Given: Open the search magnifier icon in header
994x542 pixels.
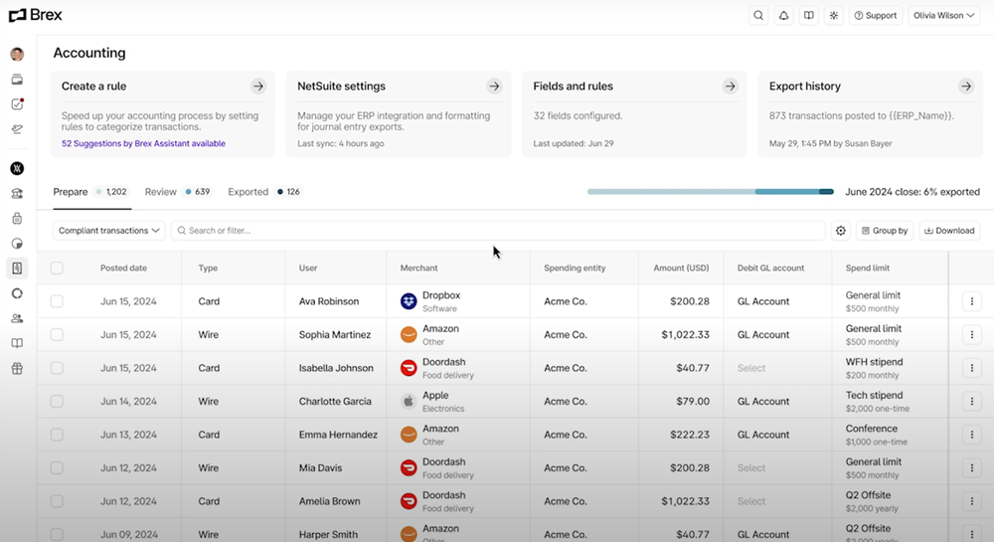Looking at the screenshot, I should coord(758,15).
